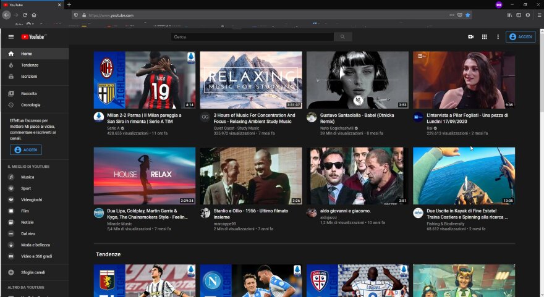Open the Relaxing Music For Studying thumbnail
Viewport: 544px width, 297px height.
click(x=250, y=80)
